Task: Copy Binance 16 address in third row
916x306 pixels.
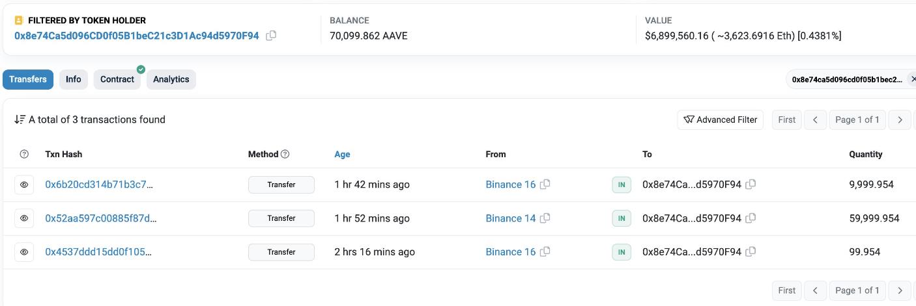Action: [x=545, y=252]
